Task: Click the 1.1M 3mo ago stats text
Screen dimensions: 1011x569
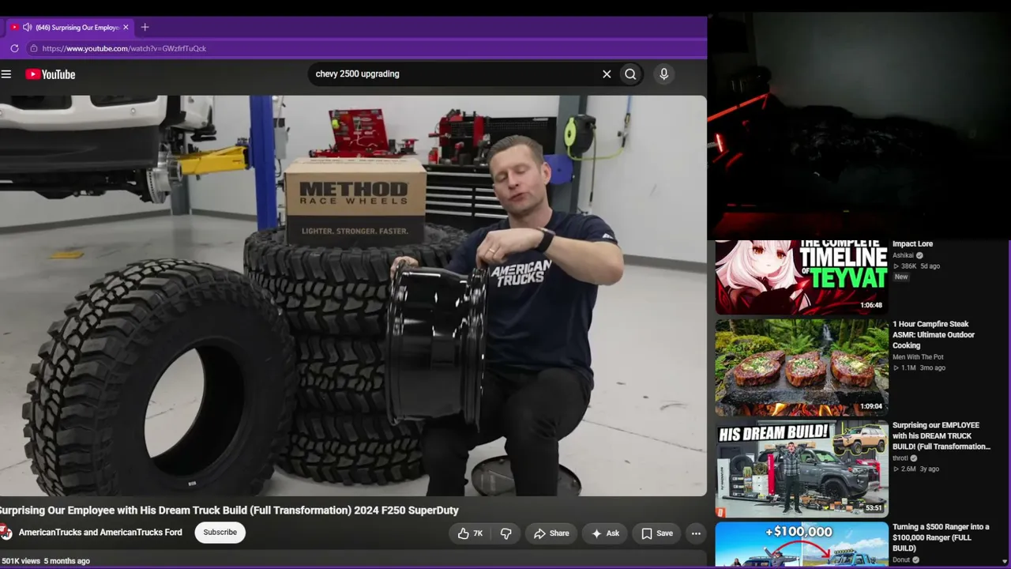Action: pyautogui.click(x=919, y=367)
